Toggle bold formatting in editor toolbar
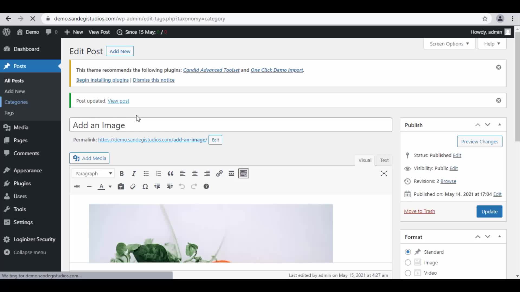 [x=122, y=174]
